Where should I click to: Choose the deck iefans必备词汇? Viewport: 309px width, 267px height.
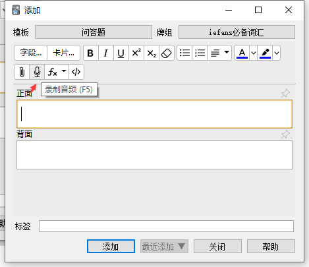click(237, 32)
